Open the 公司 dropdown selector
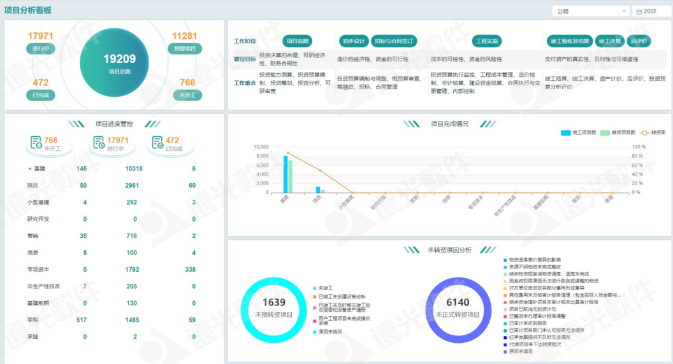The height and width of the screenshot is (364, 673). 590,11
